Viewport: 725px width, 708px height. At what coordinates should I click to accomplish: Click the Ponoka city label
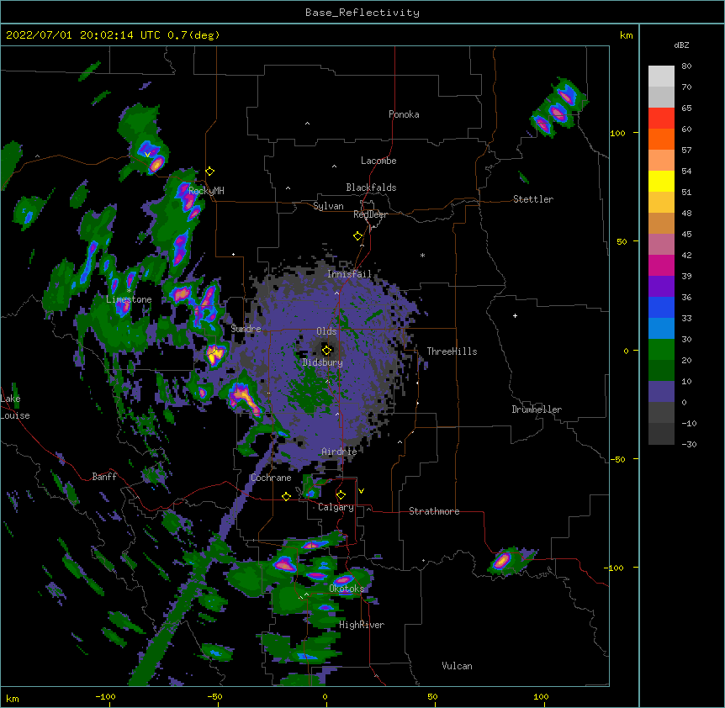(x=404, y=114)
